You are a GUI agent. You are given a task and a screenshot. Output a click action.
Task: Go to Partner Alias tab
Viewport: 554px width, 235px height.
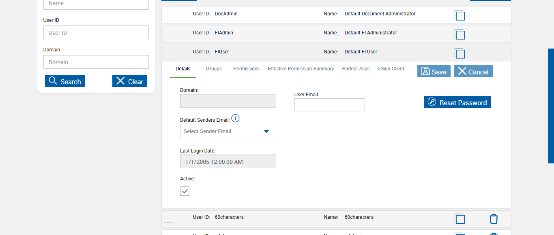tap(356, 69)
